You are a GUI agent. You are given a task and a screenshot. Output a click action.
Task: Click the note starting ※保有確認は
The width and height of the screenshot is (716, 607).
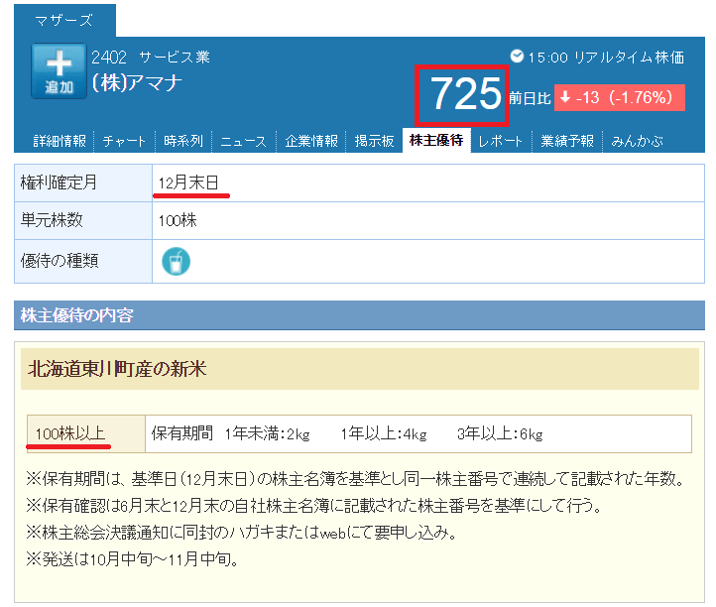[314, 505]
